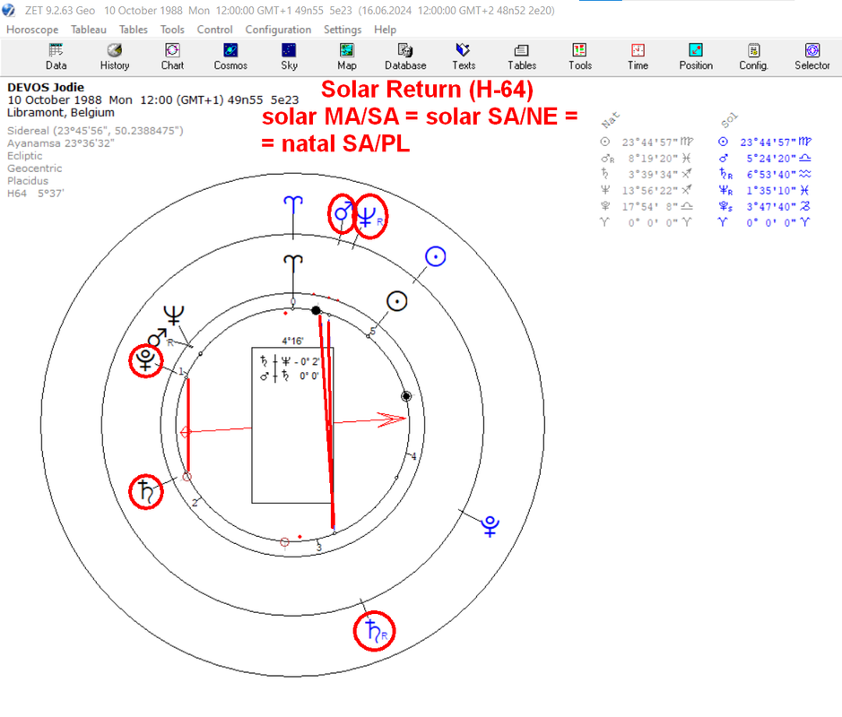Click the Sidereal setting line
This screenshot has width=842, height=717.
95,131
